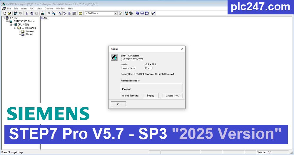This screenshot has width=294, height=155.
Task: Click 'Selected: 1/1' in the status bar
Action: click(x=264, y=152)
